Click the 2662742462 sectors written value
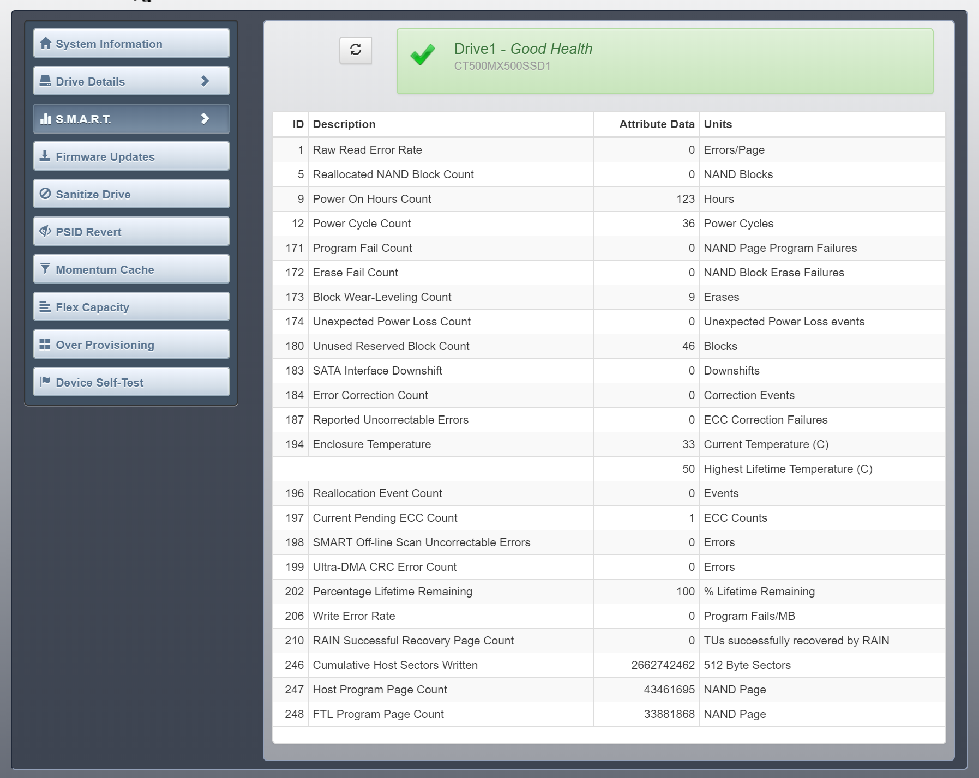 [x=663, y=665]
